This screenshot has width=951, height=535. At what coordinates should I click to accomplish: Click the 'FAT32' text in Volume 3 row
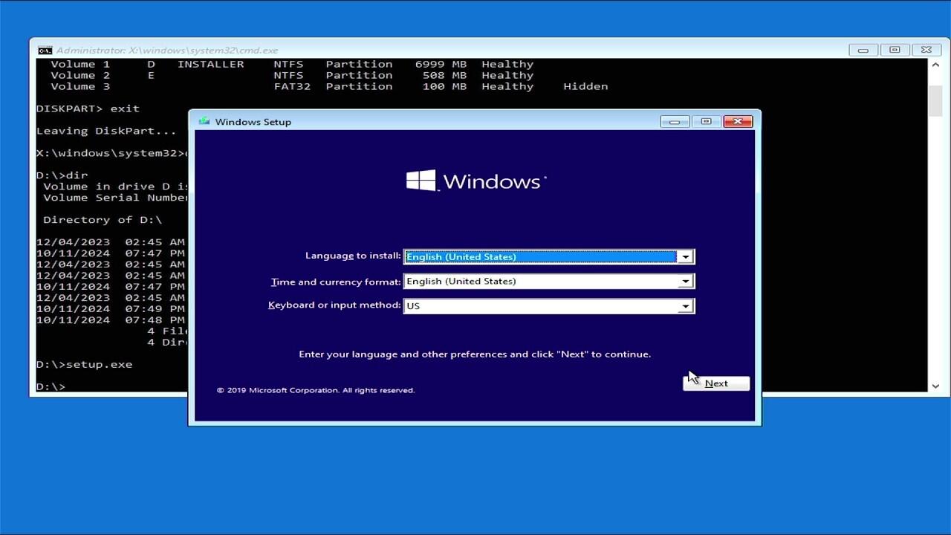click(x=292, y=86)
